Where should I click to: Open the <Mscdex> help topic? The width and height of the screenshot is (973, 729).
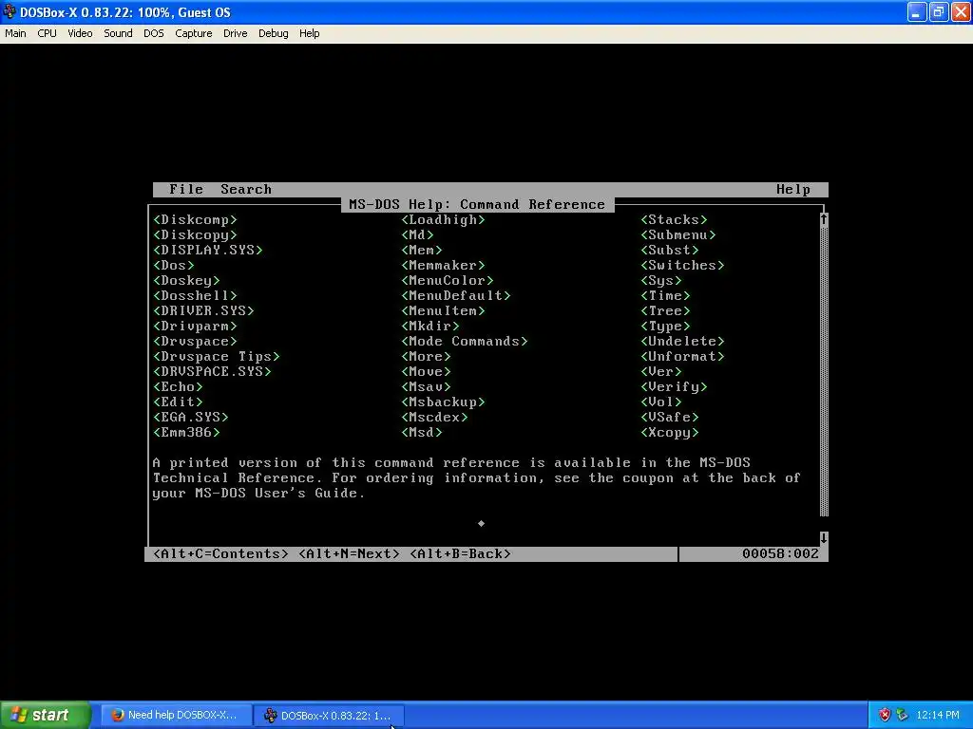(x=434, y=418)
